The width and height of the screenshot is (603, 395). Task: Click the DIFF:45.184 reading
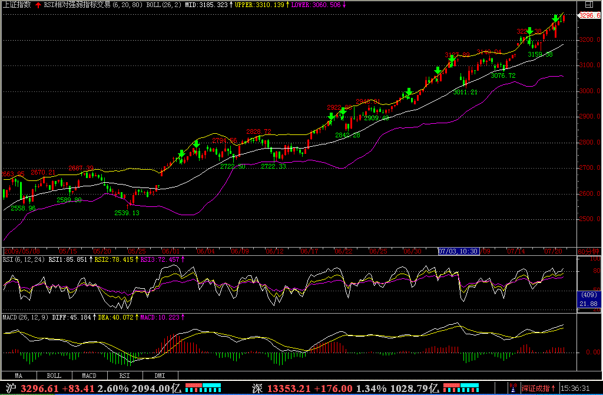click(71, 317)
